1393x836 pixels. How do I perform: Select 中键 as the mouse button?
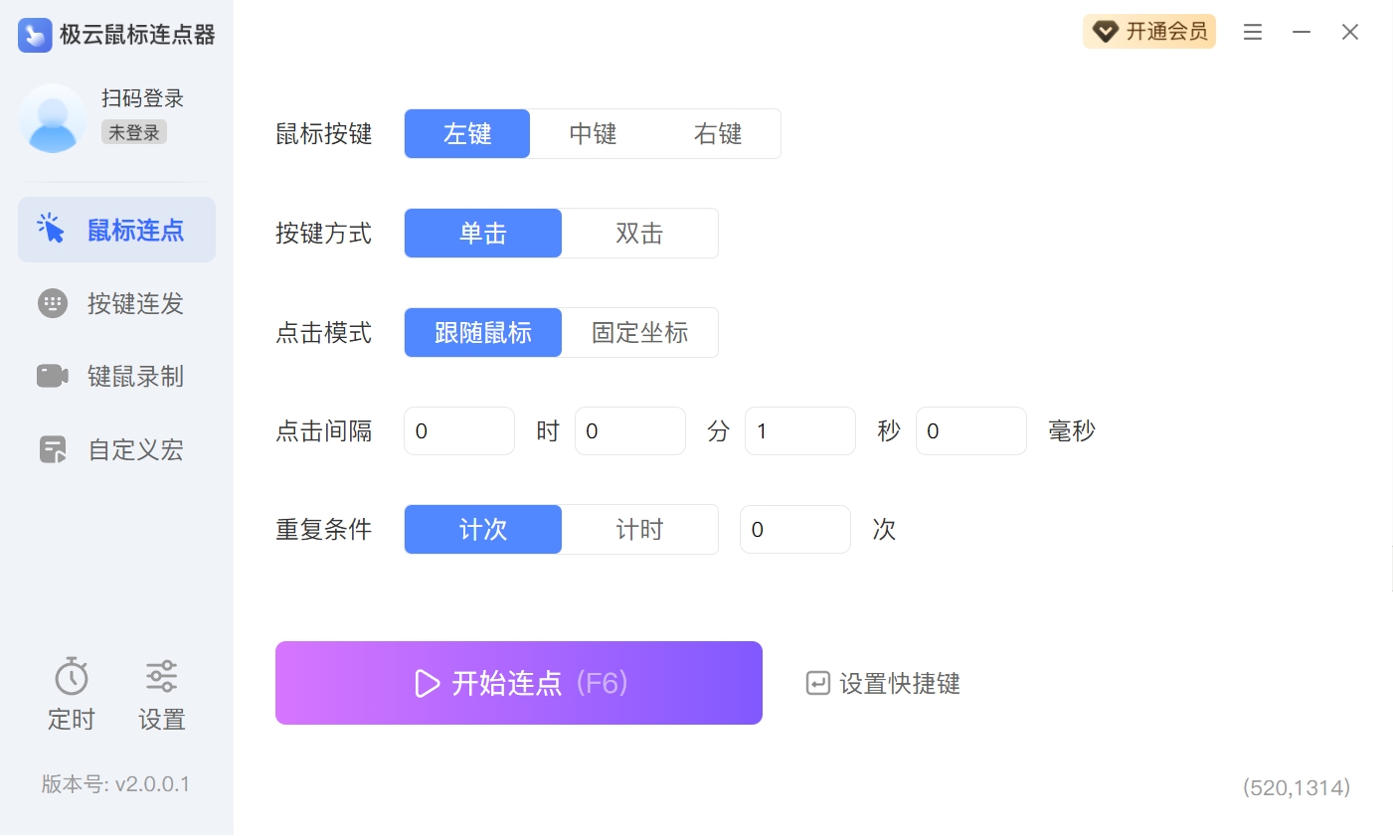click(x=593, y=134)
